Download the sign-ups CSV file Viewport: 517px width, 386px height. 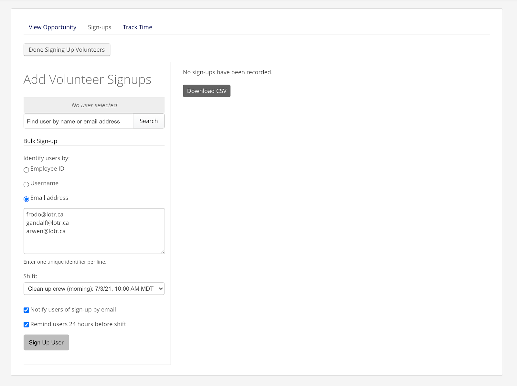pyautogui.click(x=207, y=91)
